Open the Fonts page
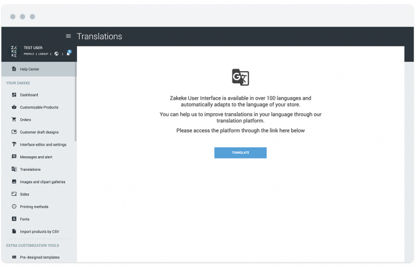The height and width of the screenshot is (269, 417). pos(25,219)
